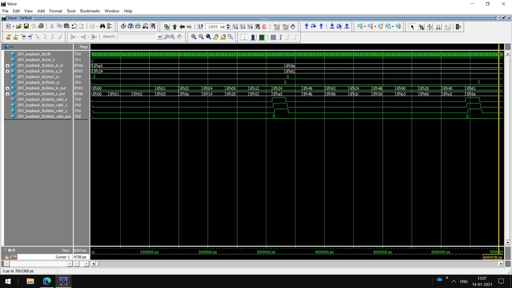Click horizontal waveform scrollbar track
The image size is (512, 288).
293,264
